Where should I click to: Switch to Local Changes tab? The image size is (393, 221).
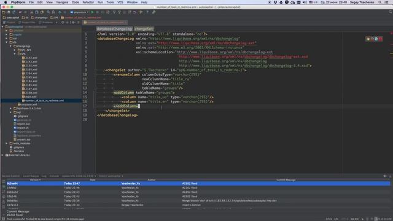click(31, 176)
